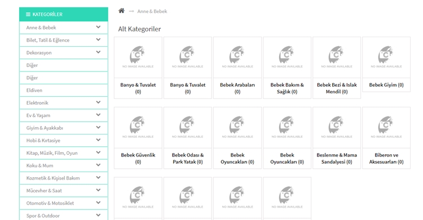Open Hobi & Kırtasiye category

[43, 141]
